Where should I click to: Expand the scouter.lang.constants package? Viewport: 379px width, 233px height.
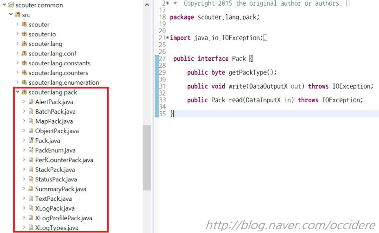18,63
